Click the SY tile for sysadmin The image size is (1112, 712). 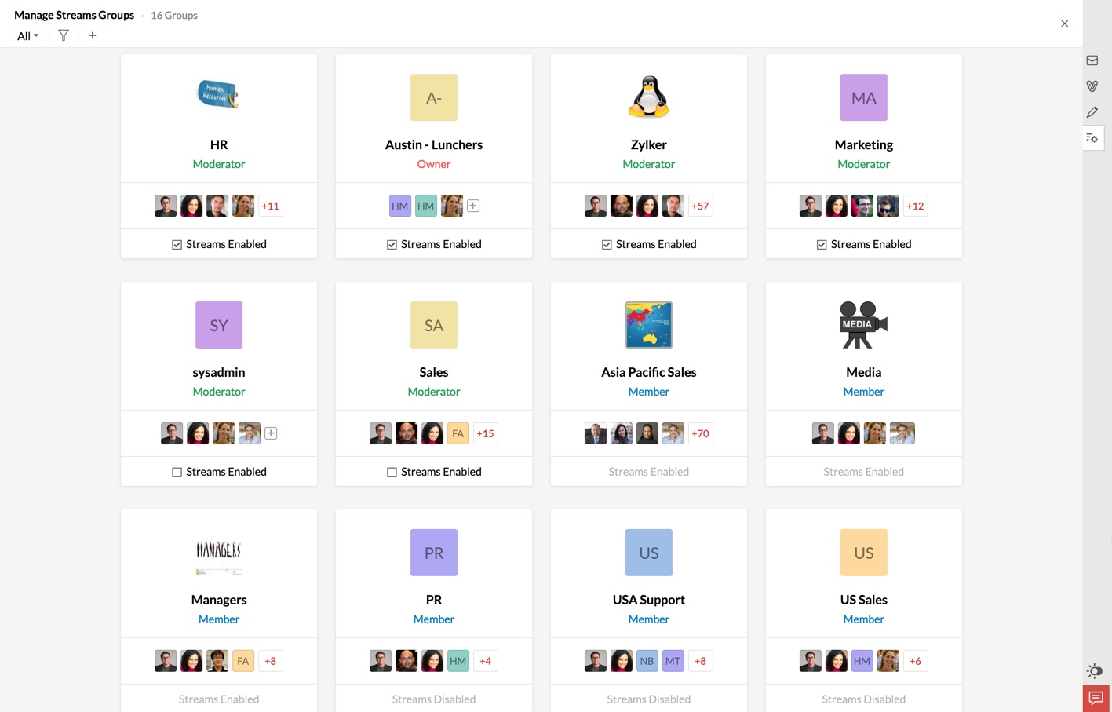point(219,325)
